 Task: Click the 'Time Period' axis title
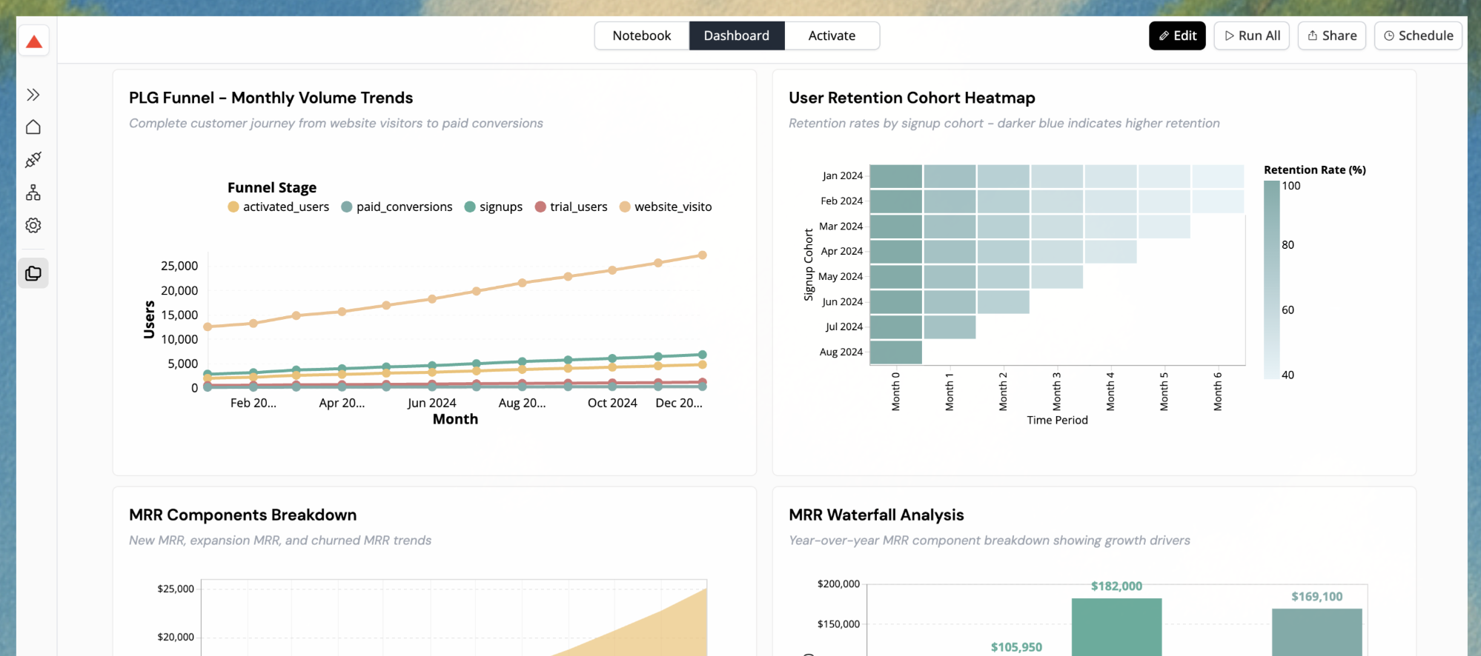[x=1057, y=420]
